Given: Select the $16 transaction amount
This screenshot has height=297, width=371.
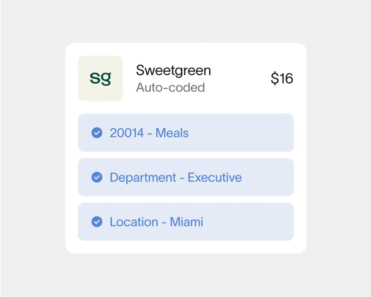Looking at the screenshot, I should (x=282, y=78).
